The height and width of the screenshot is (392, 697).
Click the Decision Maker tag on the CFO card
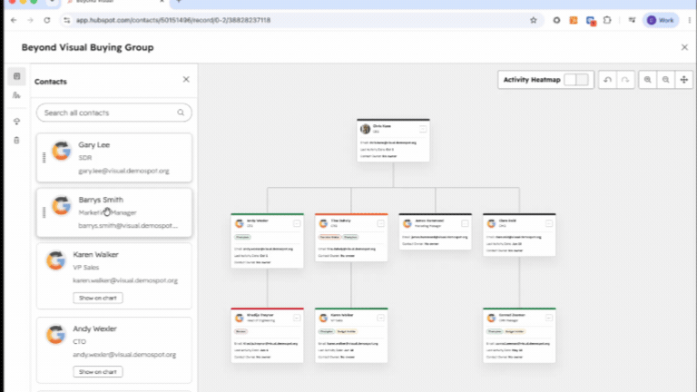pyautogui.click(x=329, y=238)
